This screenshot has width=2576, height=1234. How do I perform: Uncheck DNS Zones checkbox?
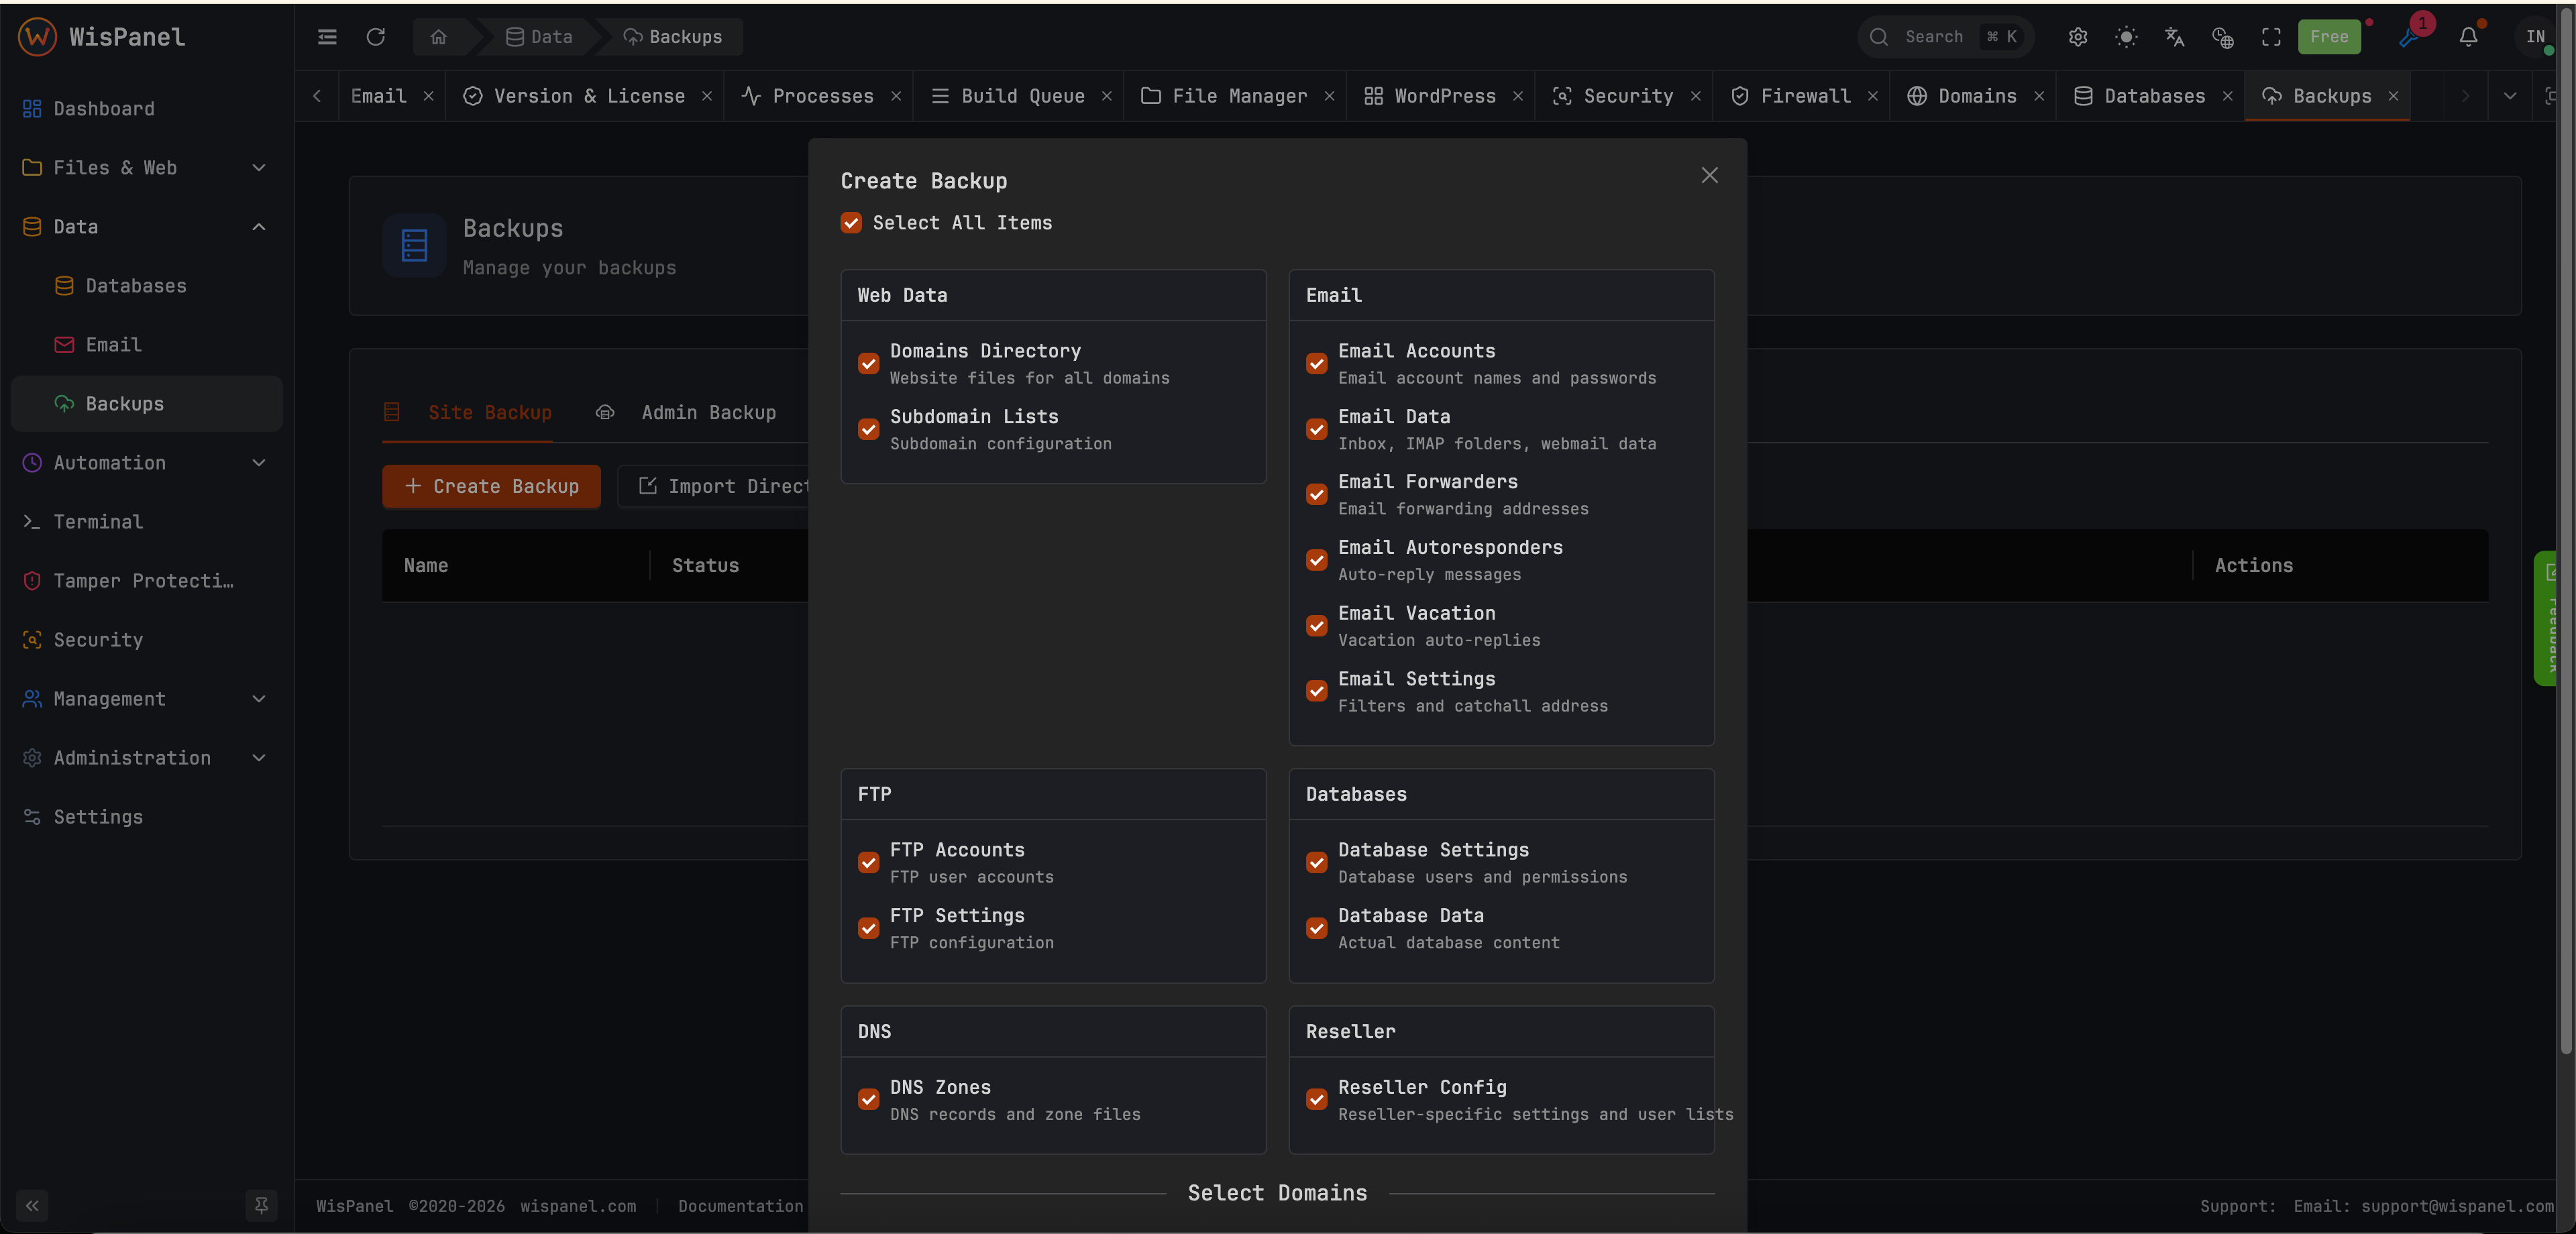coord(868,1100)
